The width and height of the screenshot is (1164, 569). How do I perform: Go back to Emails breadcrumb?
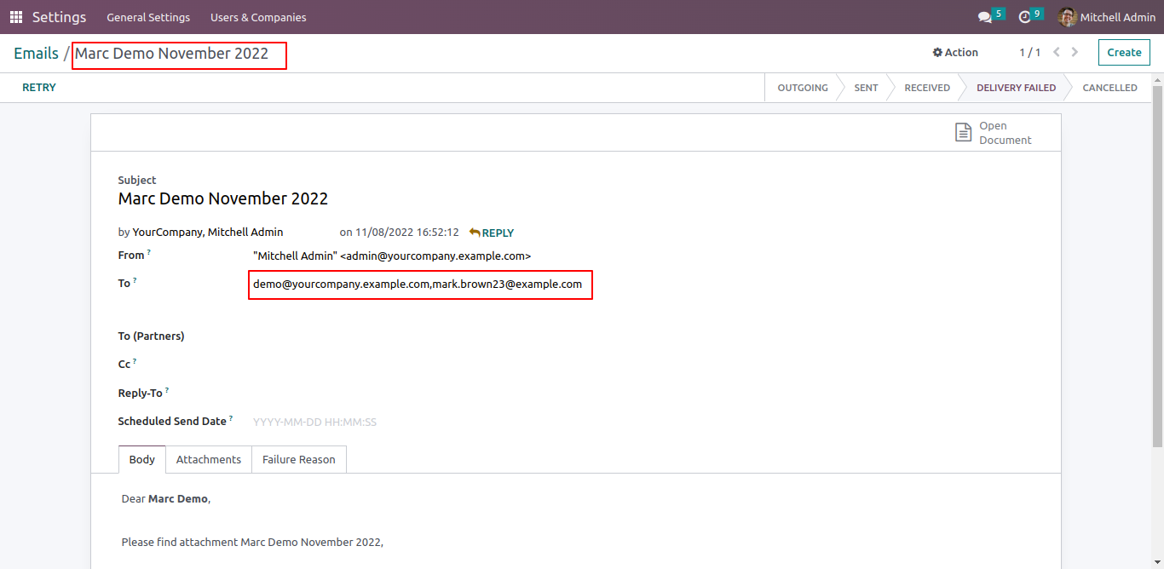(36, 53)
